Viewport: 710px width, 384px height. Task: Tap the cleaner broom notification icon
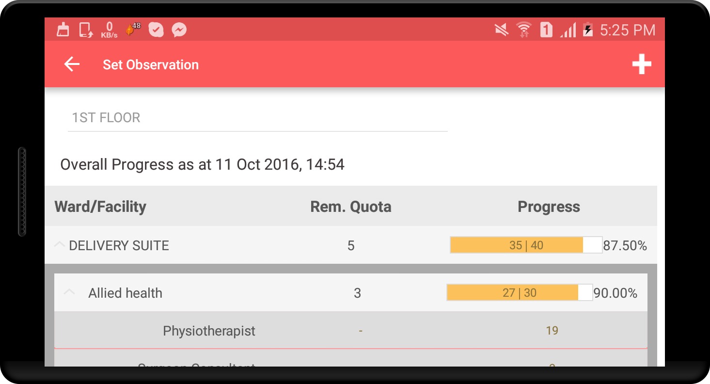tap(63, 30)
